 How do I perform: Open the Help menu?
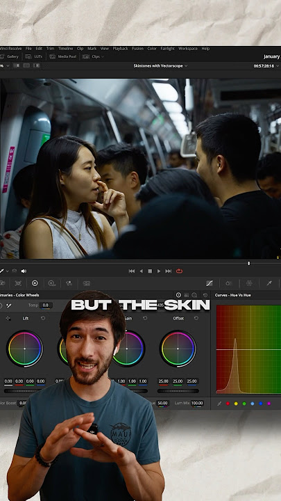point(205,49)
